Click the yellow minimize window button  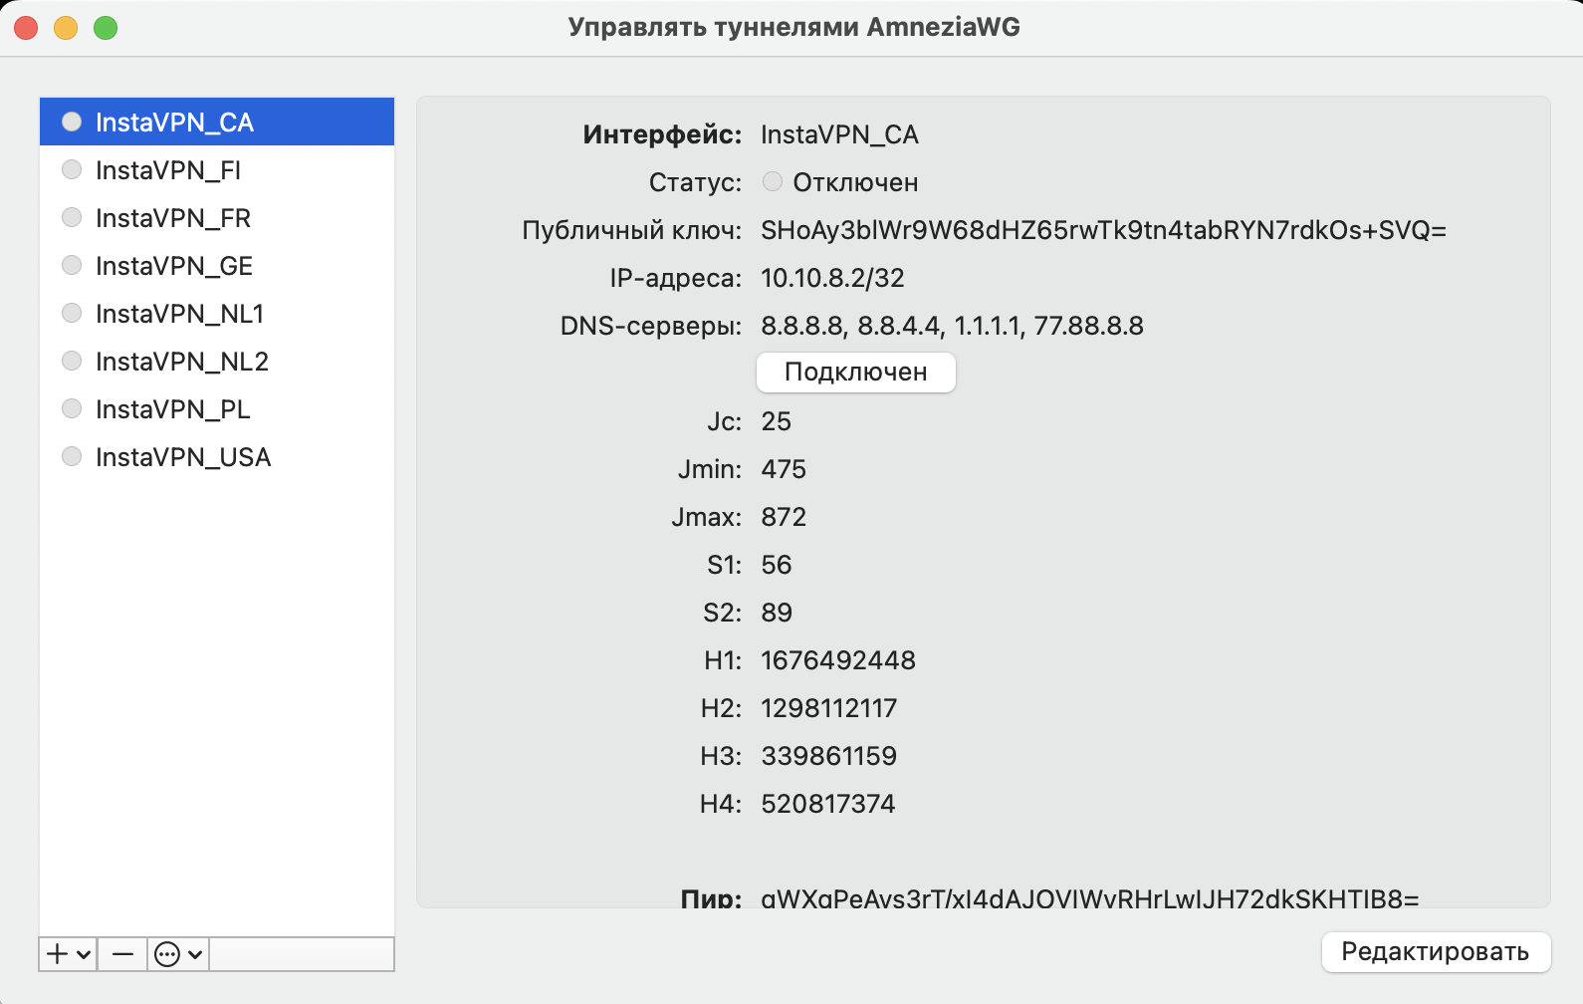(x=66, y=28)
